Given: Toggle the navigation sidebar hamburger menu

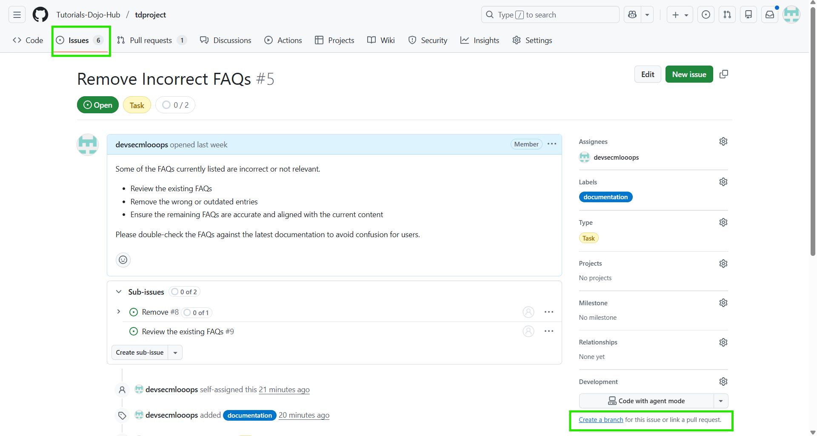Looking at the screenshot, I should (16, 14).
